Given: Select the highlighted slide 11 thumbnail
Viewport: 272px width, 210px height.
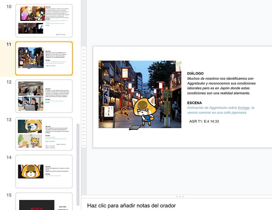Looking at the screenshot, I should (x=44, y=58).
